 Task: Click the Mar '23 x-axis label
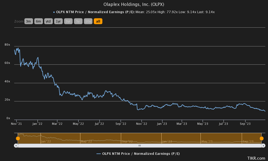point(182,124)
